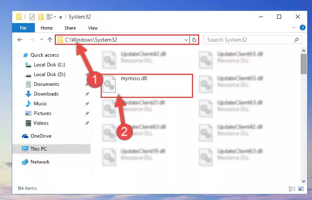Click the pin icon beside Downloads
This screenshot has height=200, width=312.
coord(87,94)
